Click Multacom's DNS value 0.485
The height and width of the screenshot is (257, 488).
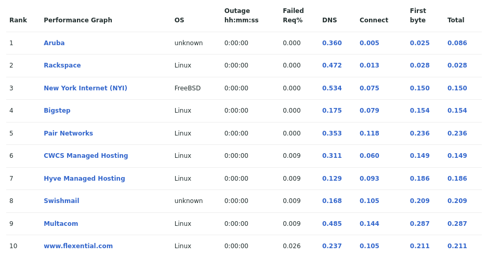[x=332, y=223]
